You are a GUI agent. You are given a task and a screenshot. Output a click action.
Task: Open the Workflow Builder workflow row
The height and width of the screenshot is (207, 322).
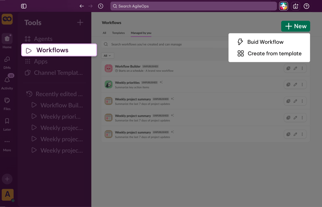pos(205,68)
